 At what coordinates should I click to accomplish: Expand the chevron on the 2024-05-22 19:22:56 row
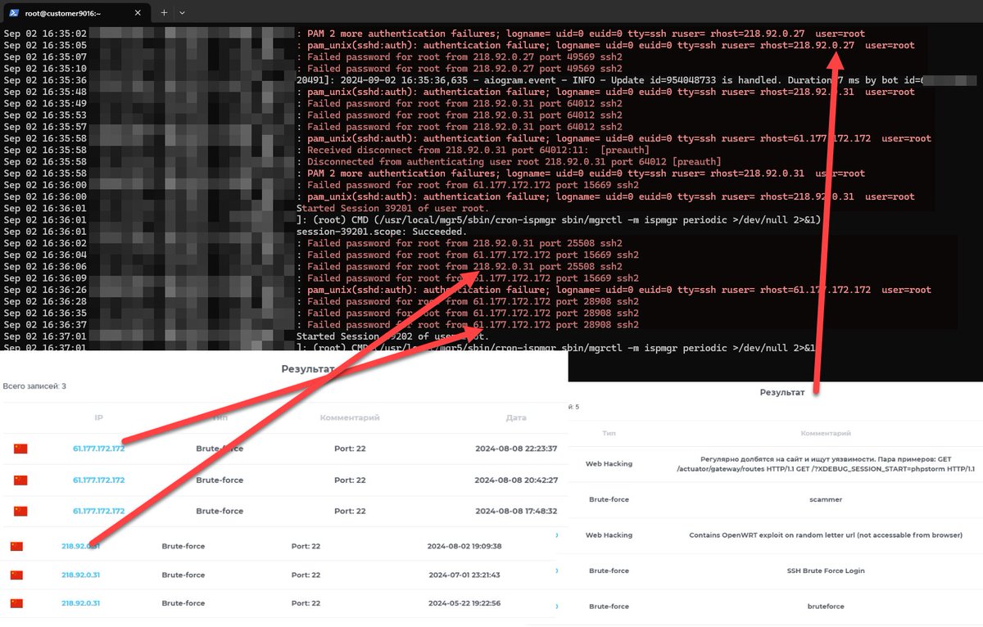(557, 606)
